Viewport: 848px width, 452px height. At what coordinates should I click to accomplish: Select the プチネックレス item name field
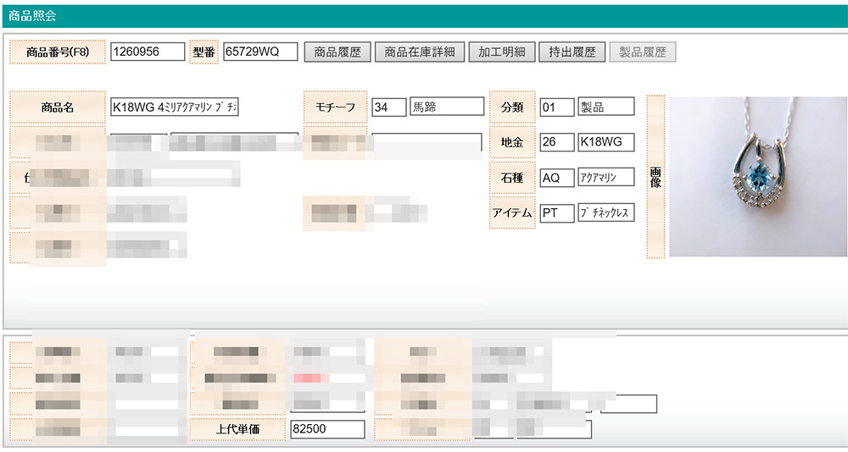(x=605, y=212)
